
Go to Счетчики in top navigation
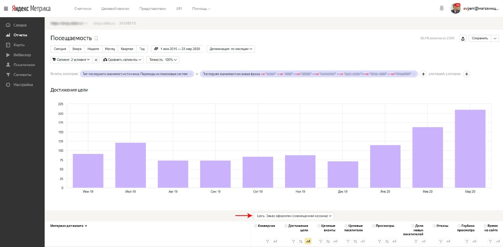click(83, 8)
